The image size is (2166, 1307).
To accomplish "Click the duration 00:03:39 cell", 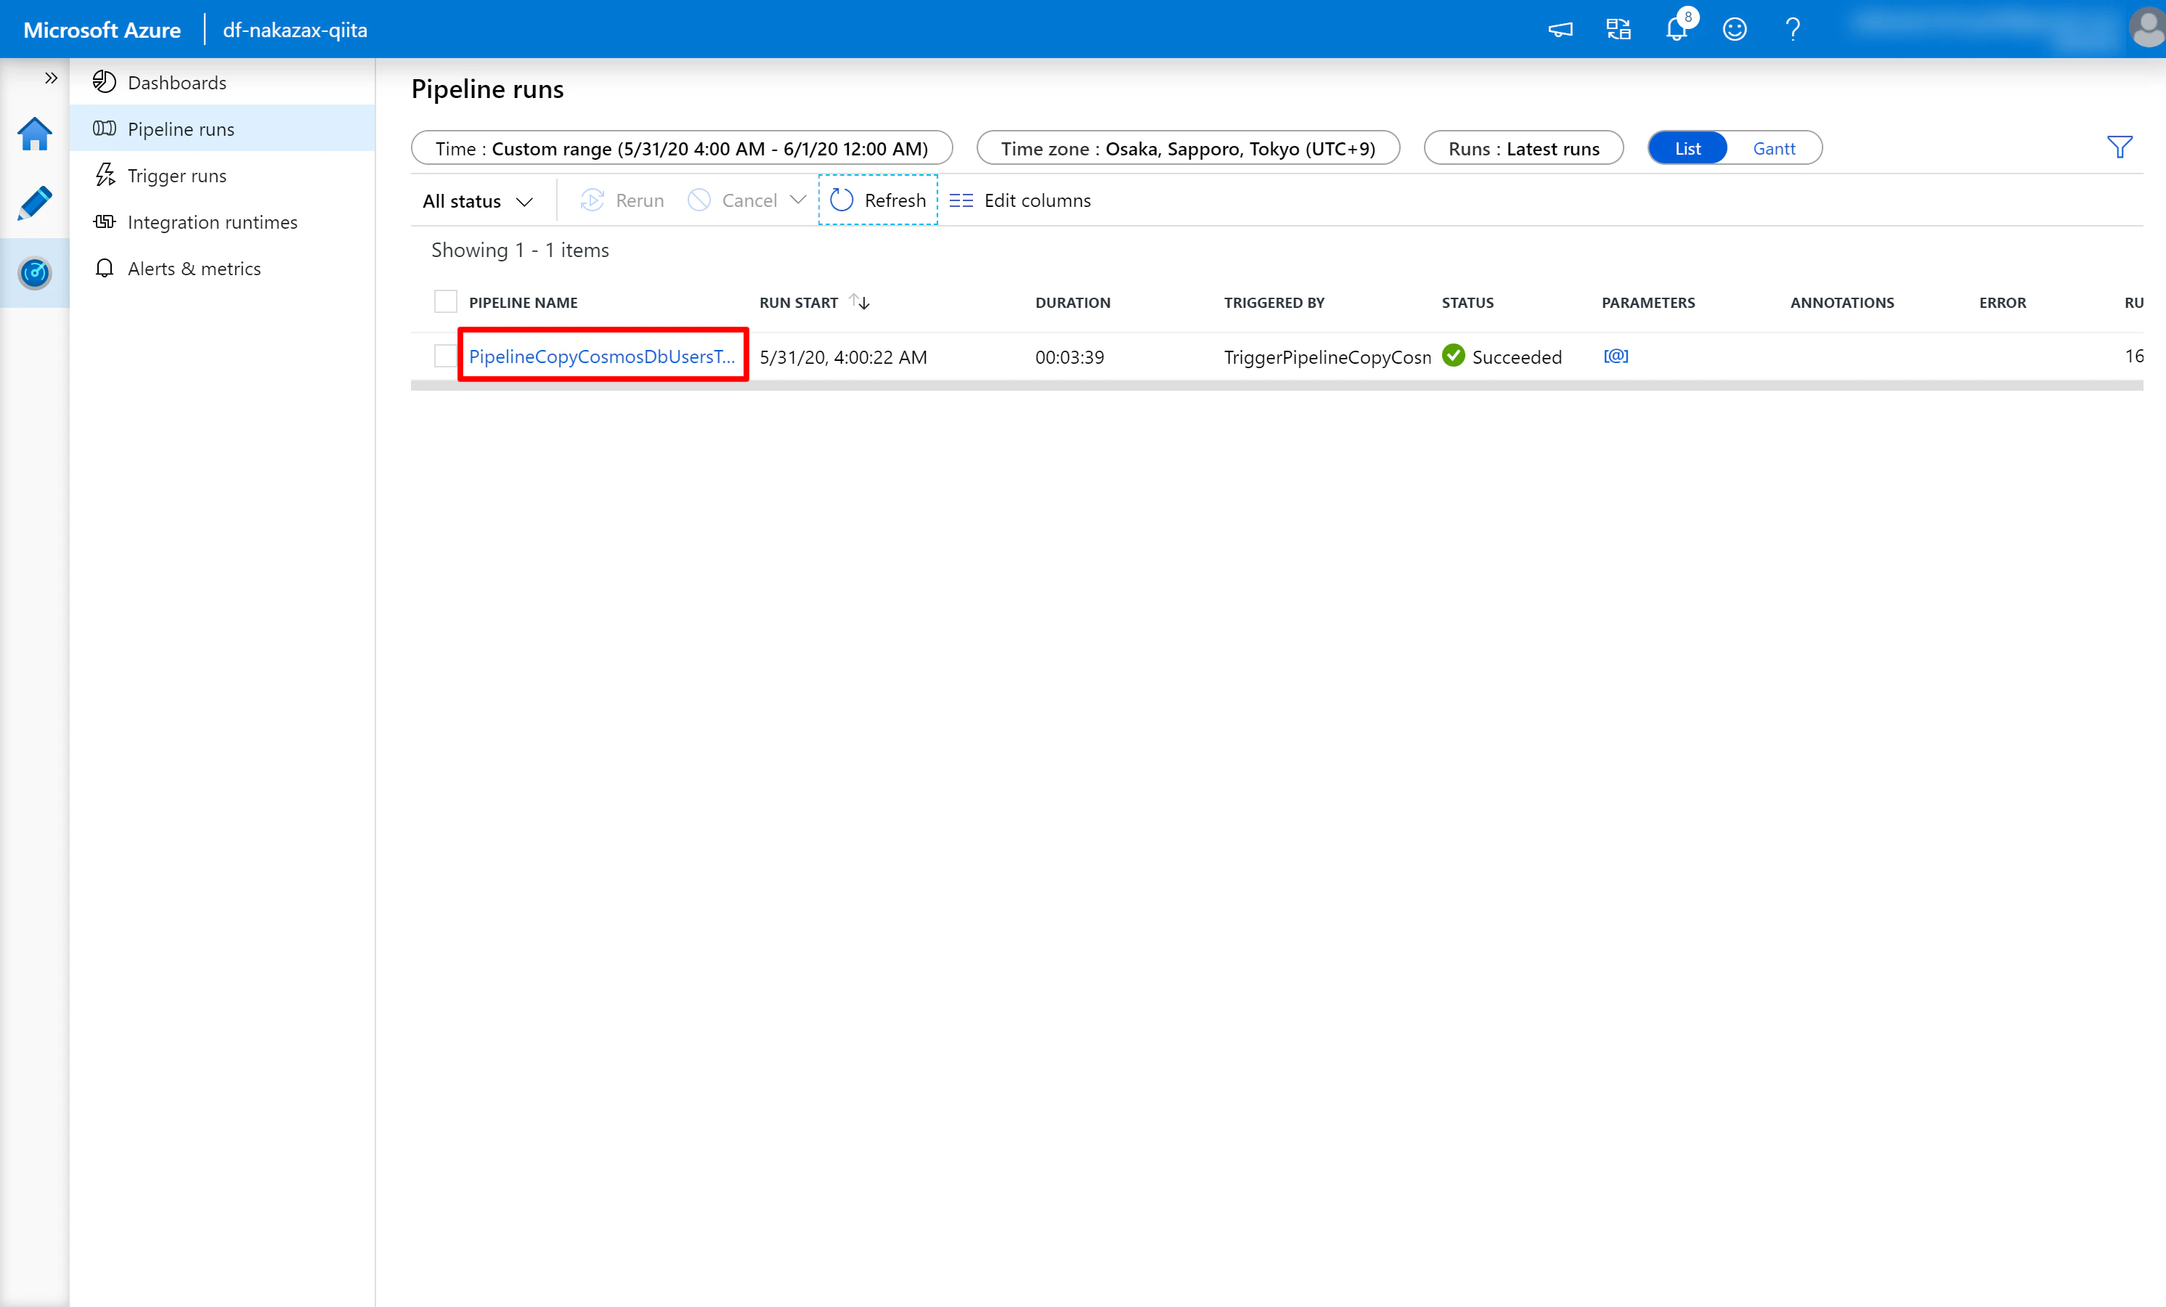I will point(1069,357).
